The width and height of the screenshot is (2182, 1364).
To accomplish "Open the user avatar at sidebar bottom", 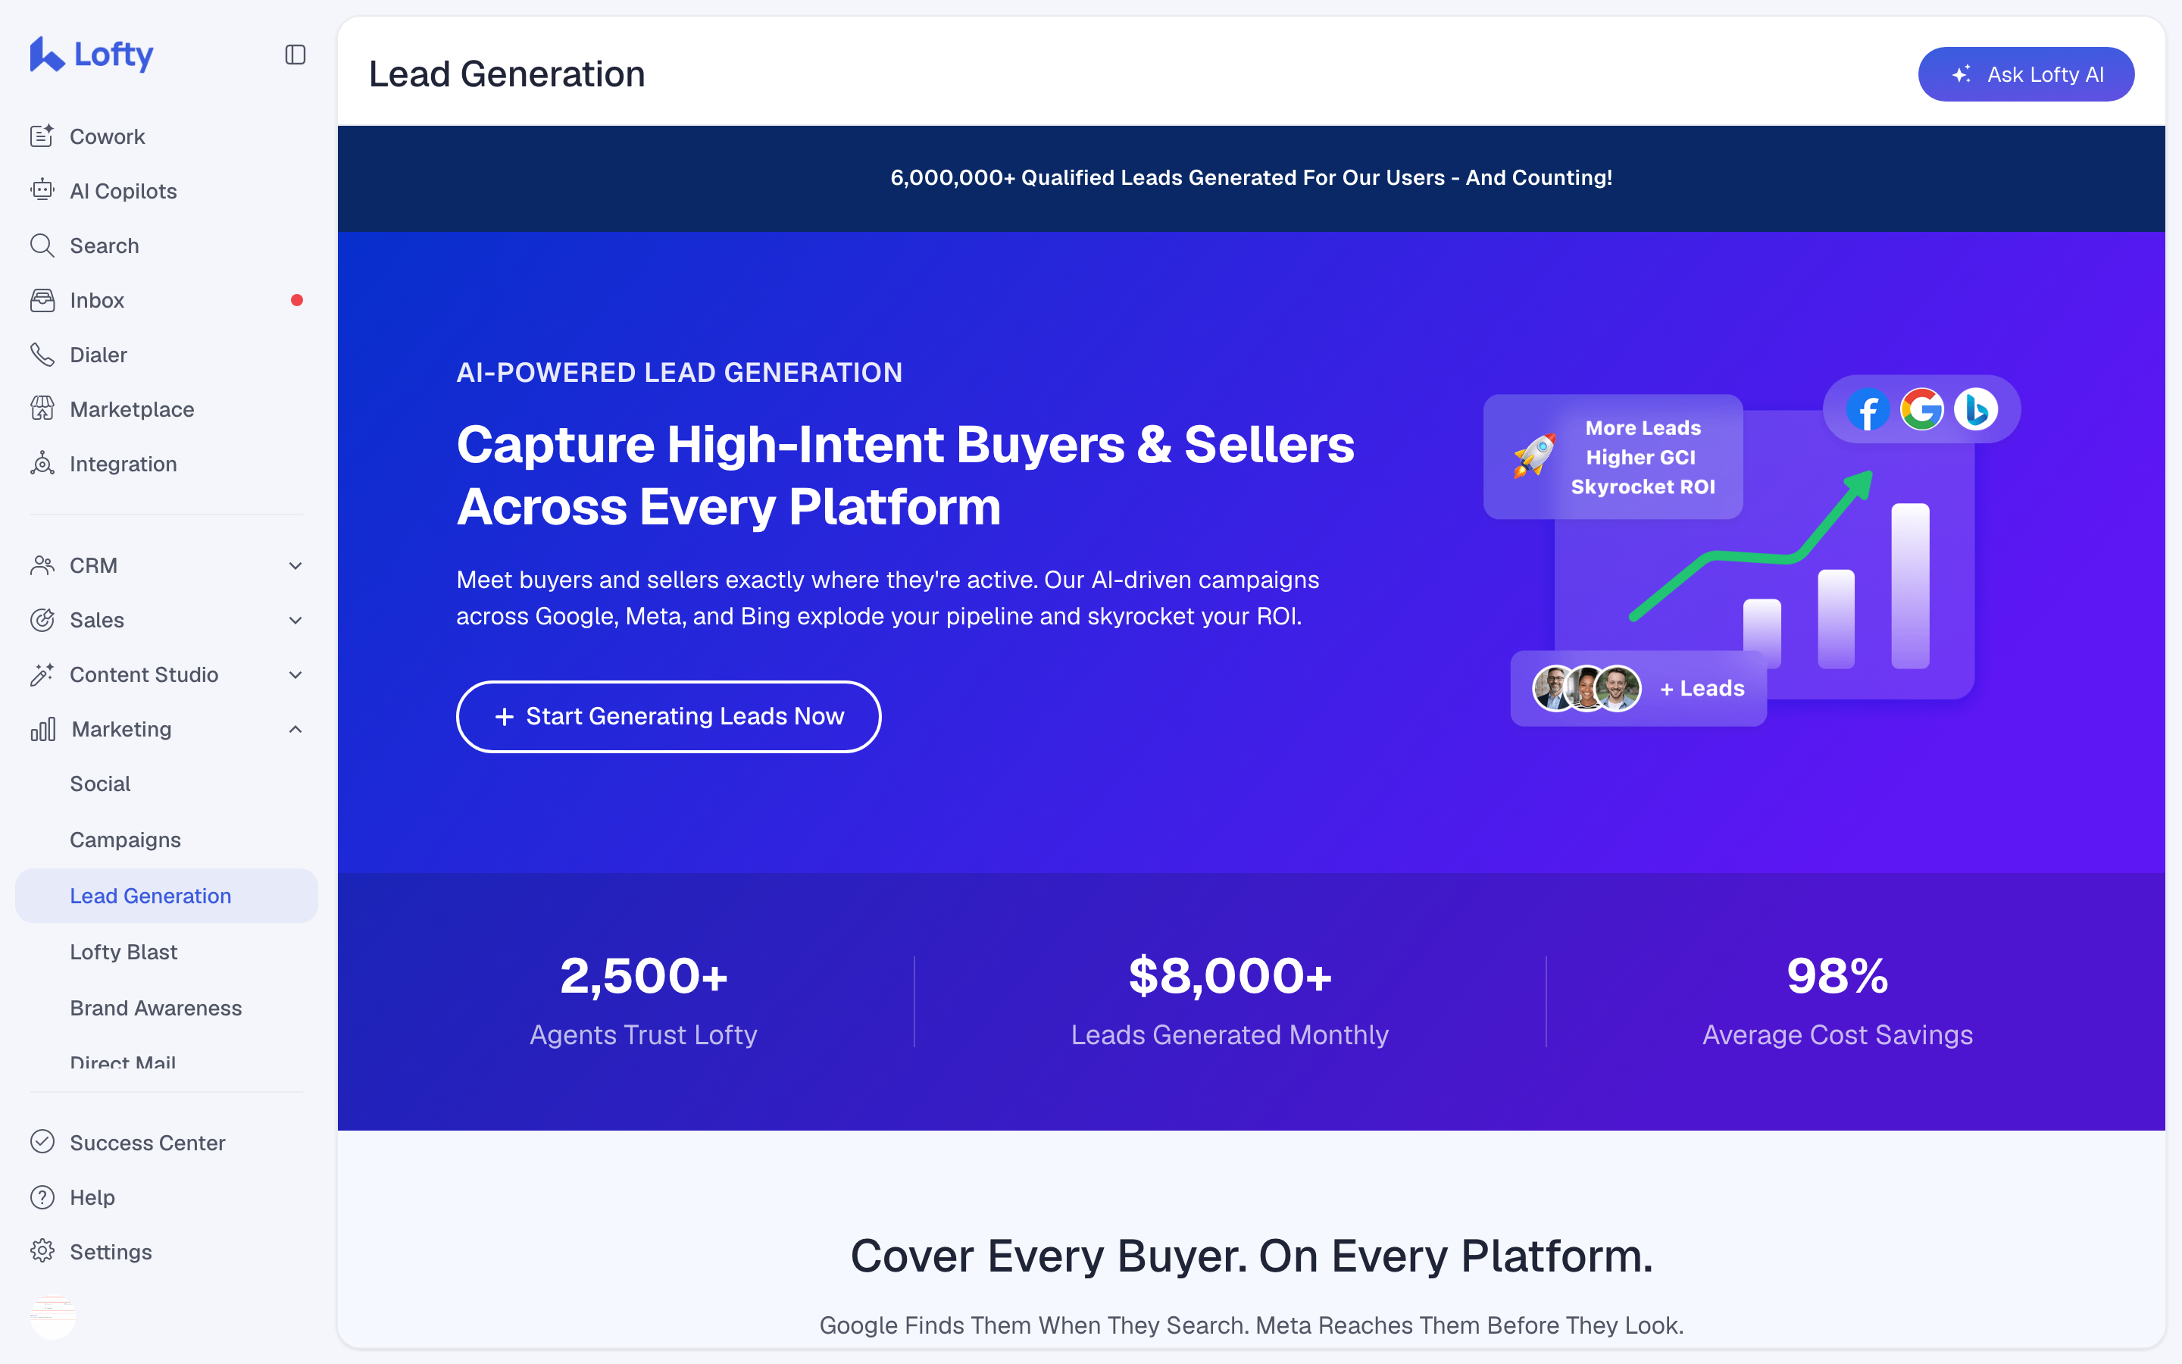I will click(52, 1316).
